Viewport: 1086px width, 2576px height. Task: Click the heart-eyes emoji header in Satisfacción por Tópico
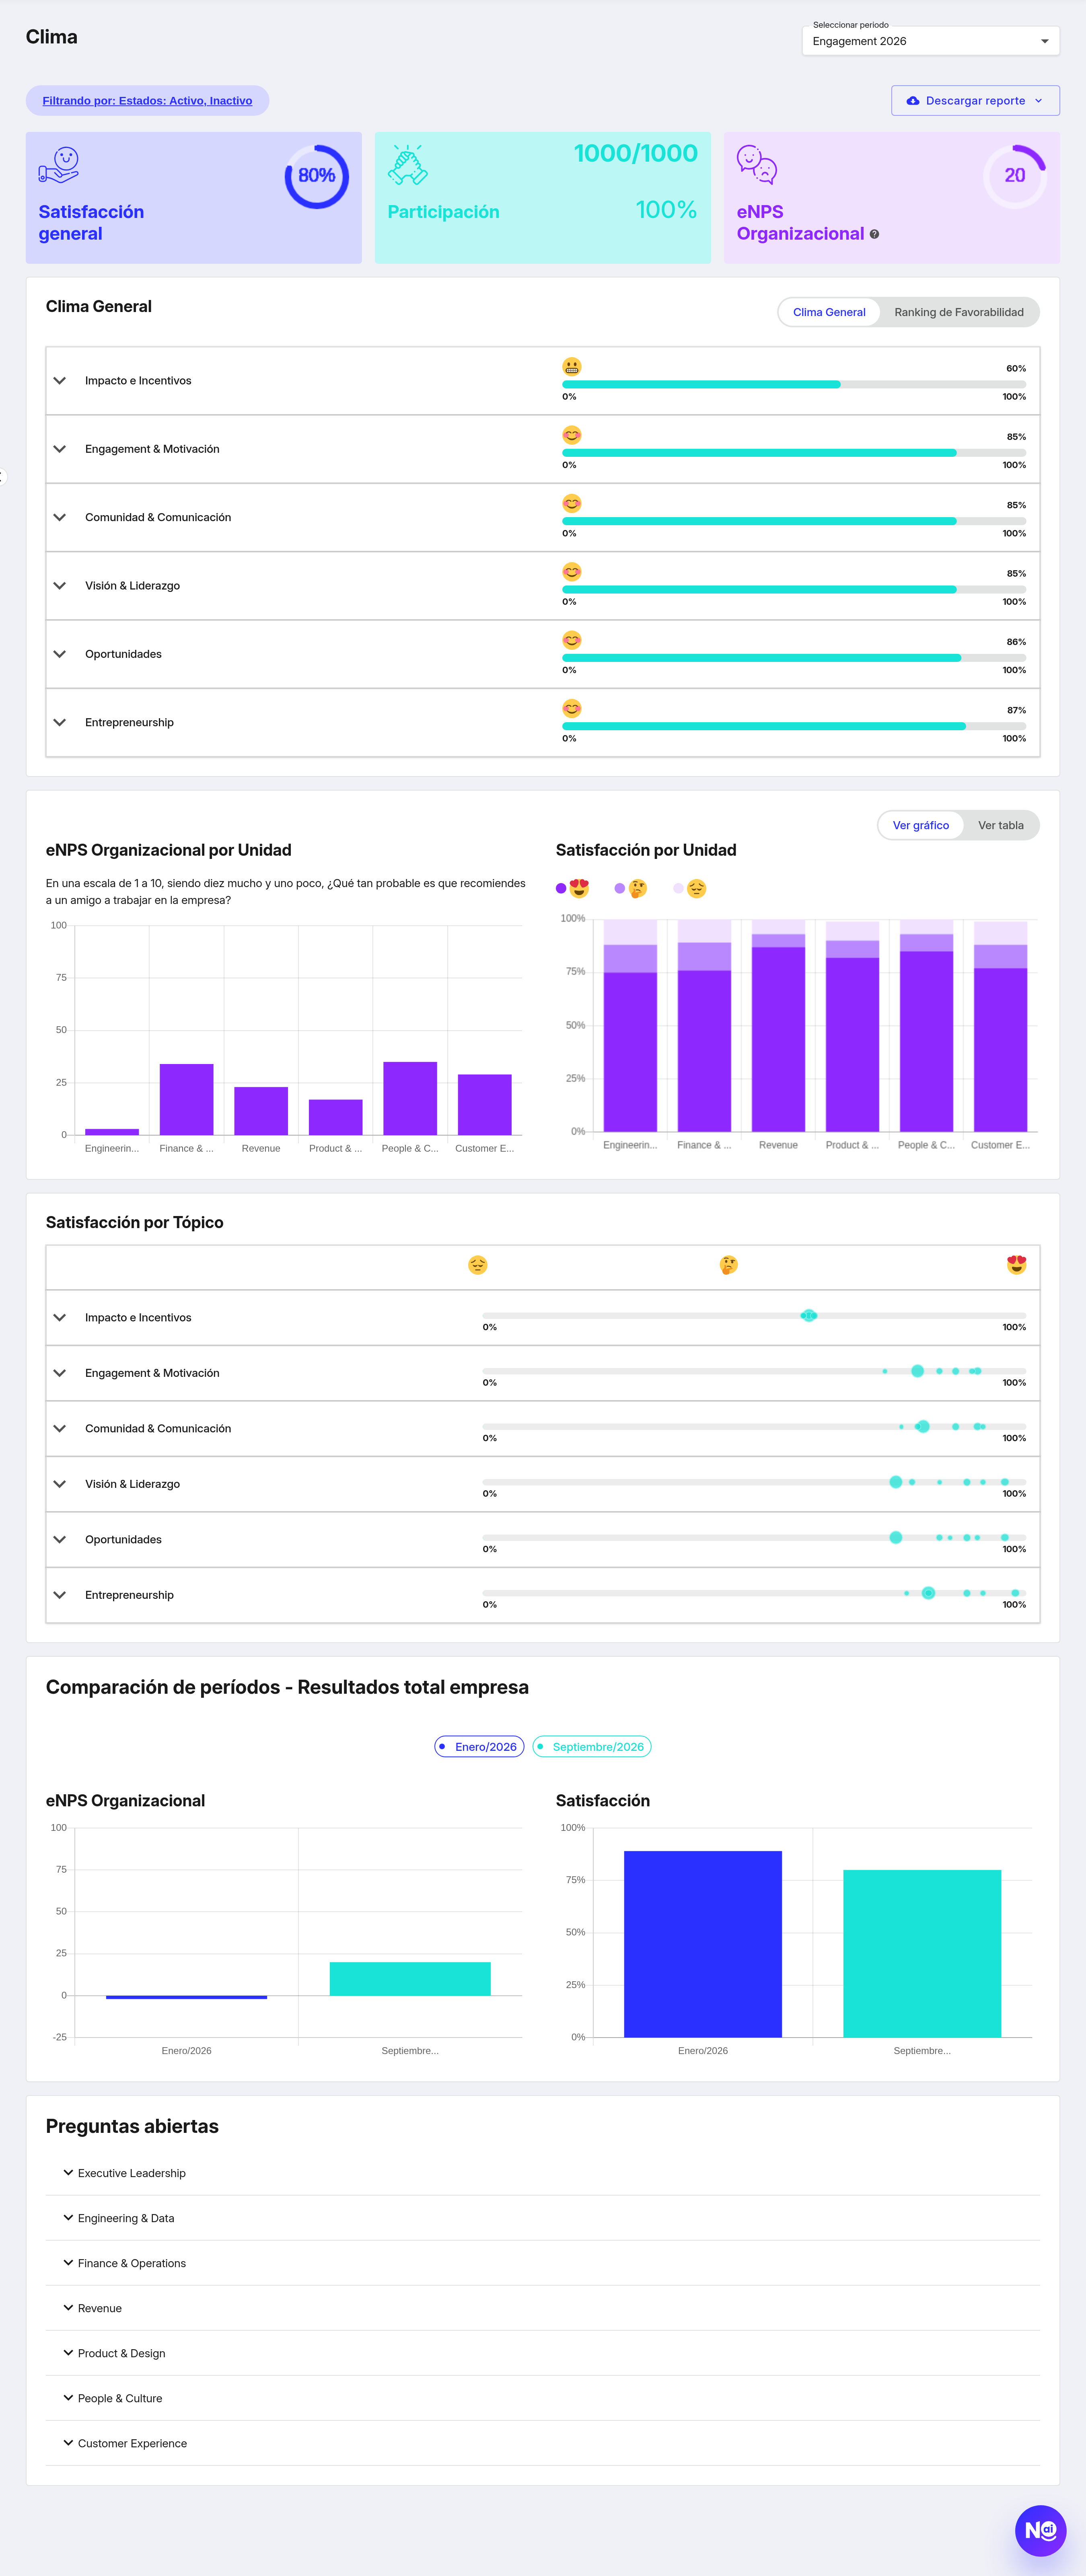1016,1265
